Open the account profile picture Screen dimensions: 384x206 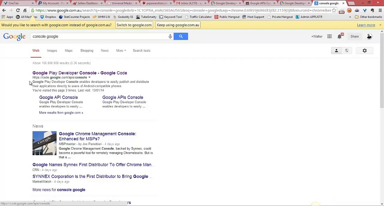point(369,36)
